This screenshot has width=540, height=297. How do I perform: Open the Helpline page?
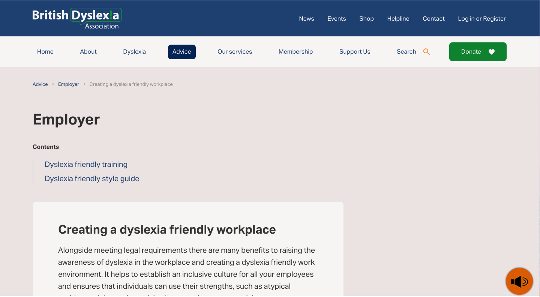coord(398,18)
